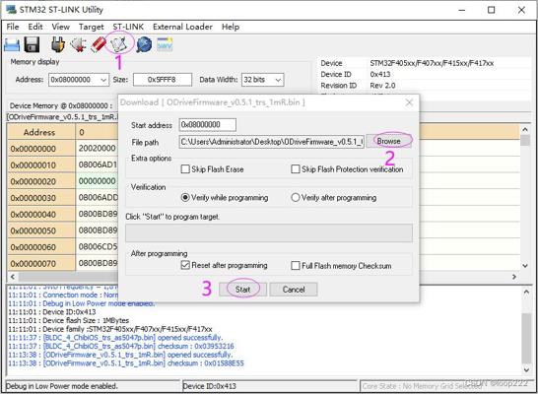The width and height of the screenshot is (538, 394).
Task: Click the Program verify toolbar icon
Action: [118, 44]
